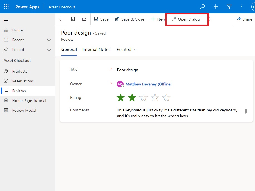Open the Search in Power Apps
The image size is (255, 191).
pyautogui.click(x=202, y=7)
